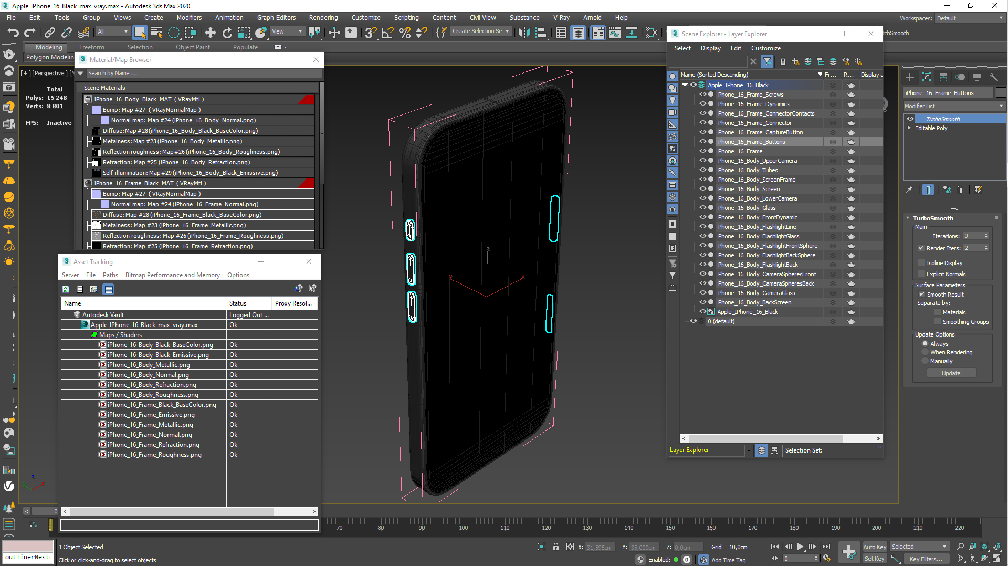Click Refresh icon in Asset Tracking toolbar

pos(66,289)
